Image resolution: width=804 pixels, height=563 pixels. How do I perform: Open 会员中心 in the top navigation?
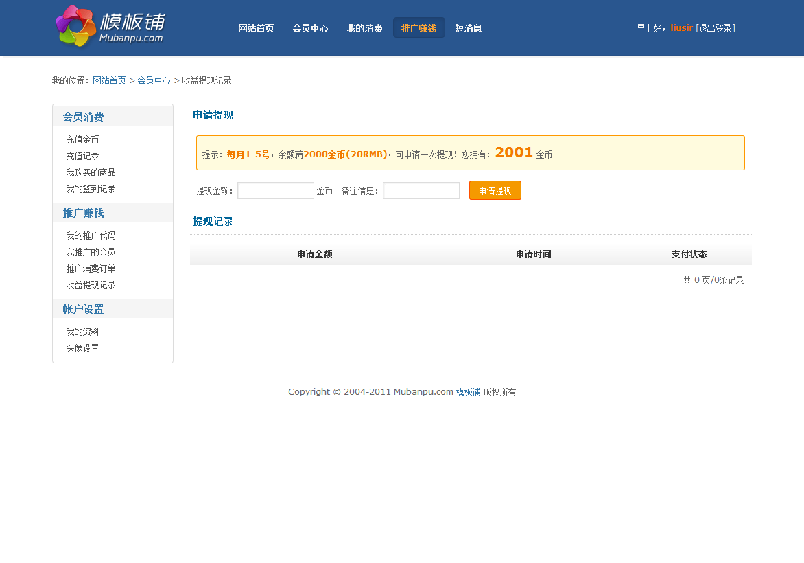pos(310,28)
